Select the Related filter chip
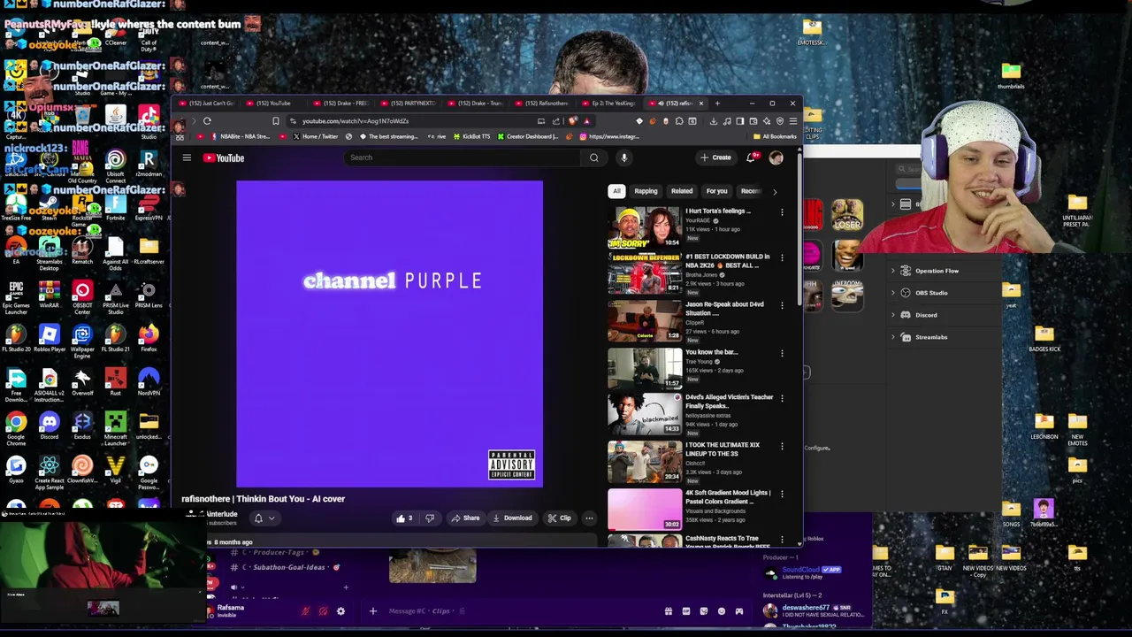 pos(681,191)
